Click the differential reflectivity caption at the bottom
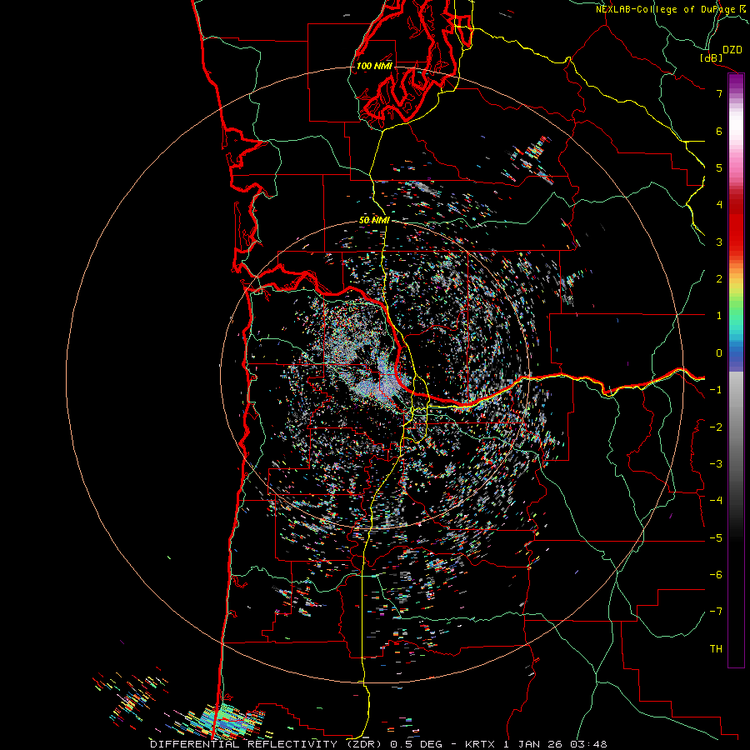750x750 pixels. [x=378, y=744]
